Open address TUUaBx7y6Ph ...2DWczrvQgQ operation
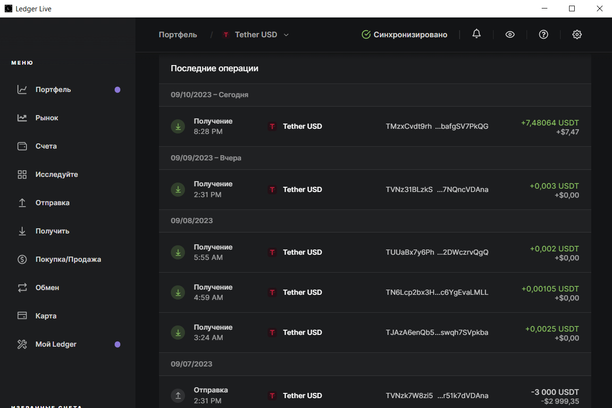 point(437,252)
